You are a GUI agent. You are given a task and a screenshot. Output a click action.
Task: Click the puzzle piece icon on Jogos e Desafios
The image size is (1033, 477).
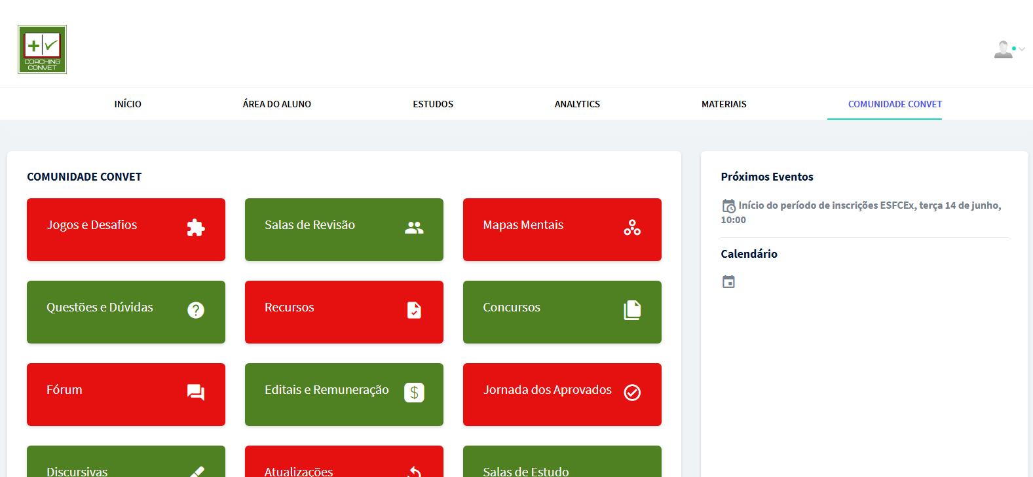195,228
